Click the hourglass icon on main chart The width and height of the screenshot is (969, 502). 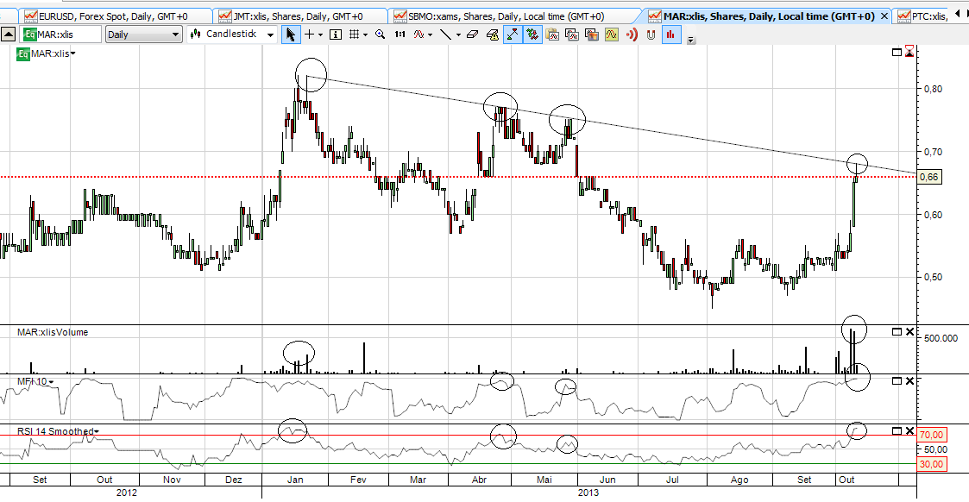909,53
